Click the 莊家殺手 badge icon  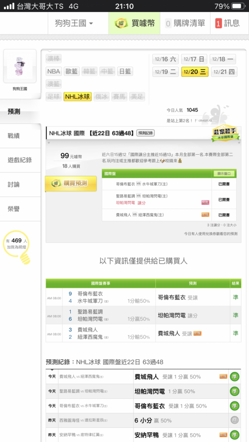(225, 133)
